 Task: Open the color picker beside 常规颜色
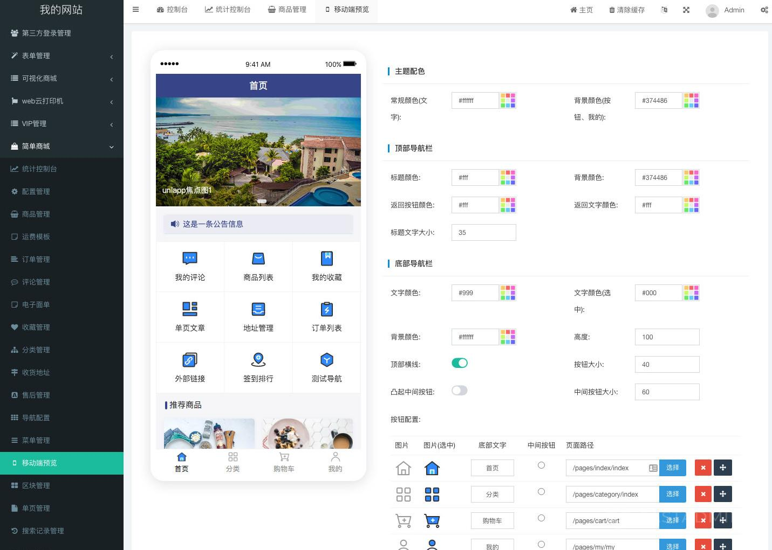pos(508,100)
